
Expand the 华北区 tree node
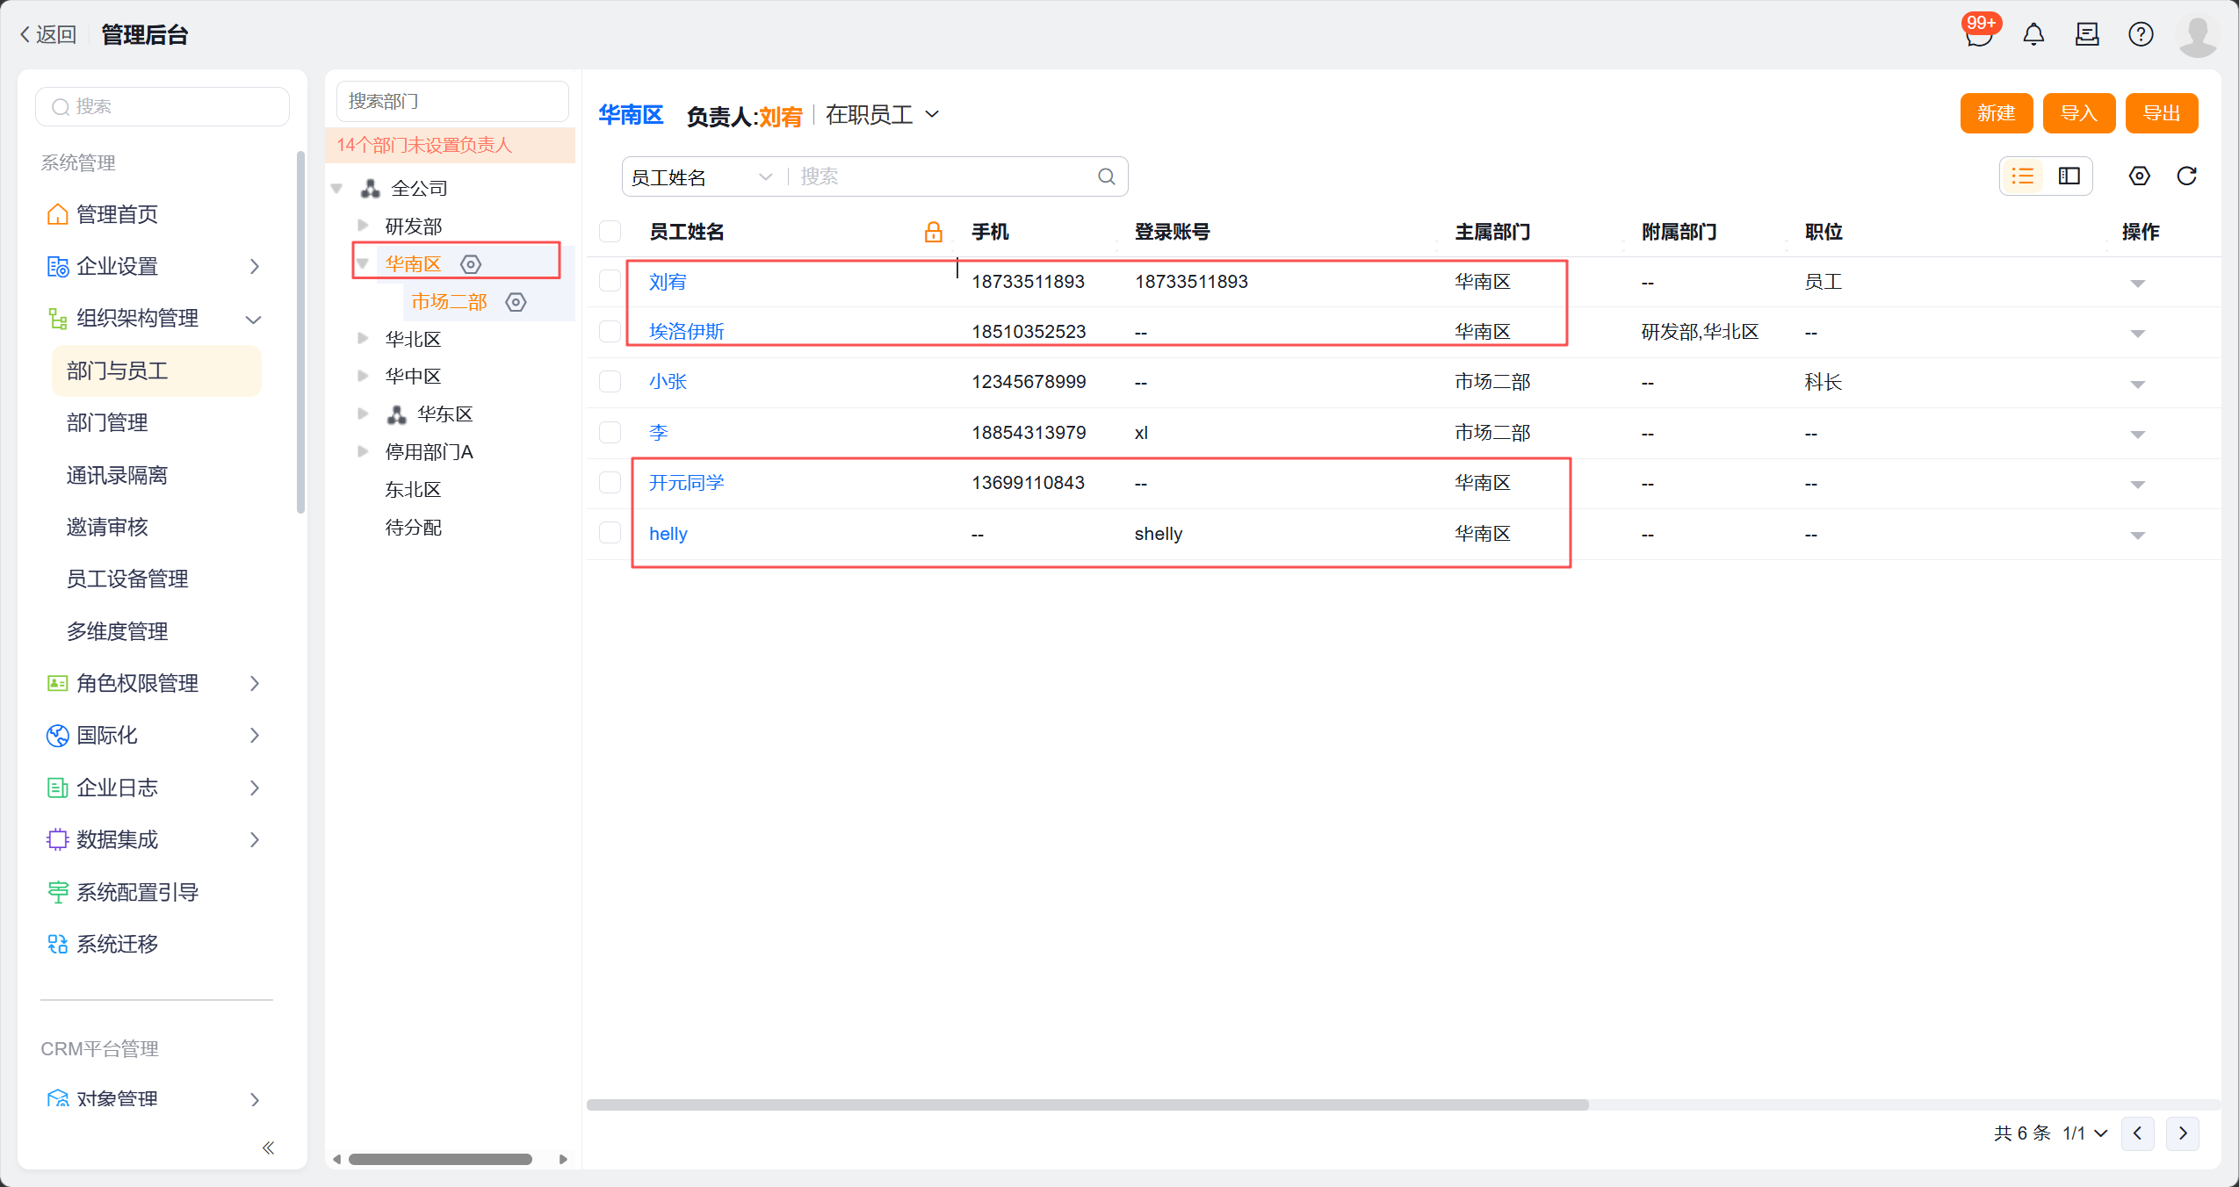click(363, 339)
